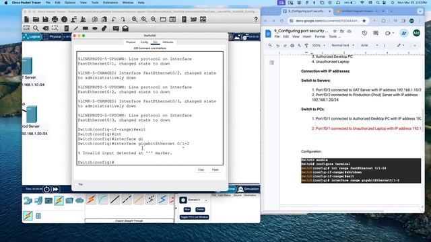431x242 pixels.
Task: Open Apple menu in macOS menu bar
Action: [6, 3]
